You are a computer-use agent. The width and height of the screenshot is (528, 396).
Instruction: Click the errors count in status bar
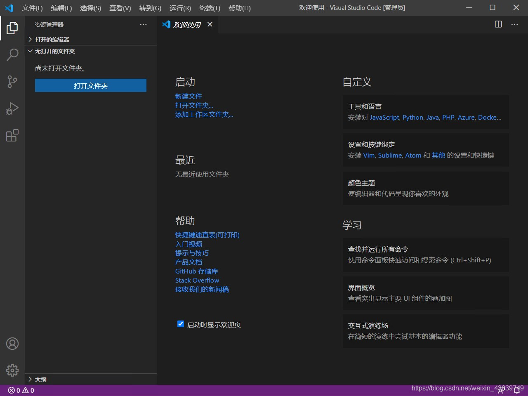14,390
